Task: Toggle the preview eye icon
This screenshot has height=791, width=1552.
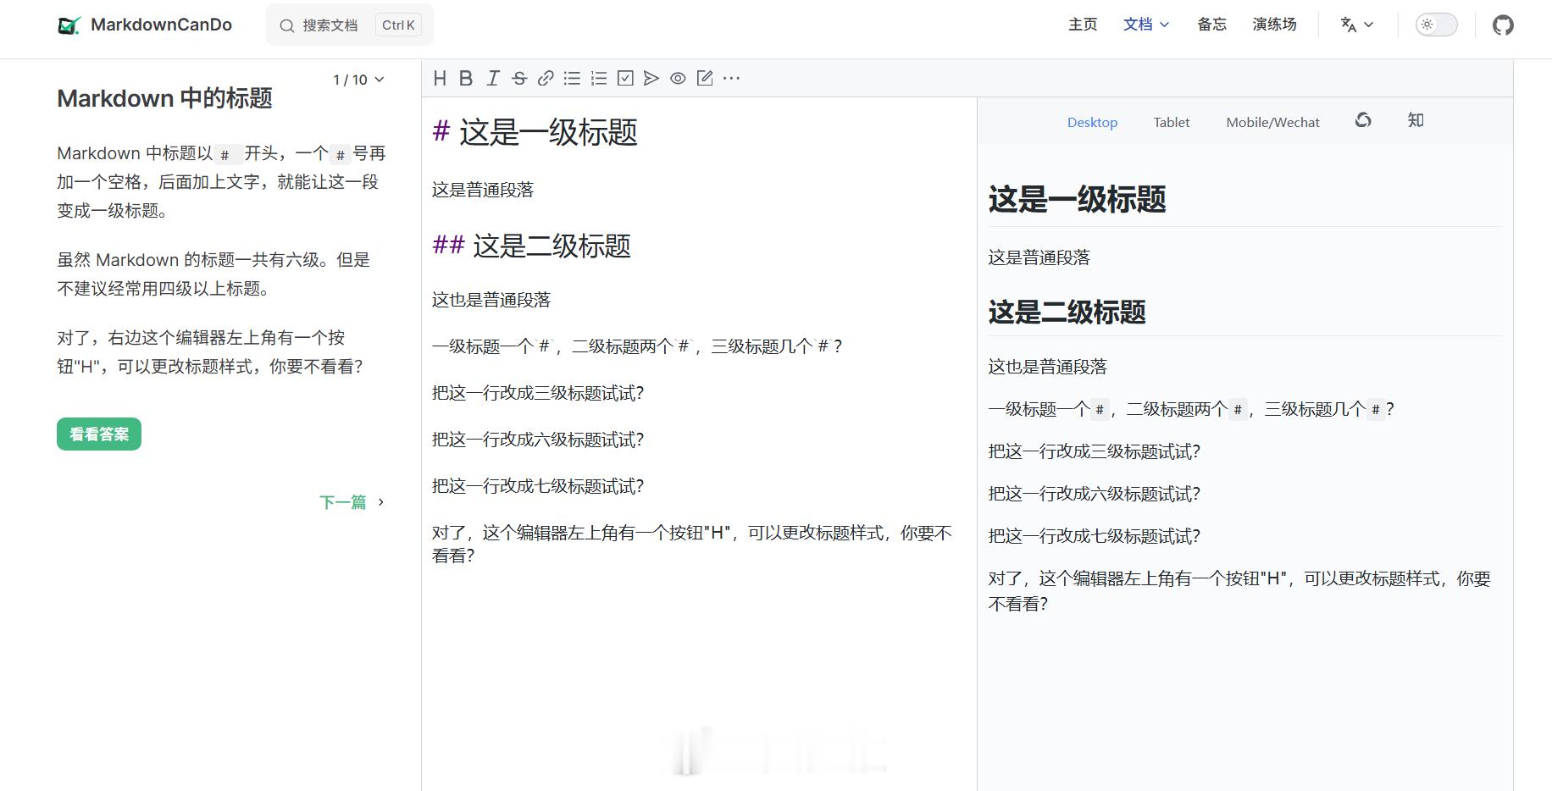Action: tap(678, 79)
